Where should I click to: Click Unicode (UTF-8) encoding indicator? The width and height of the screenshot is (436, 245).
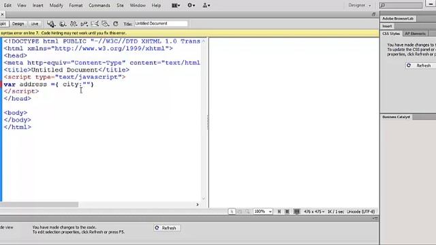click(360, 212)
